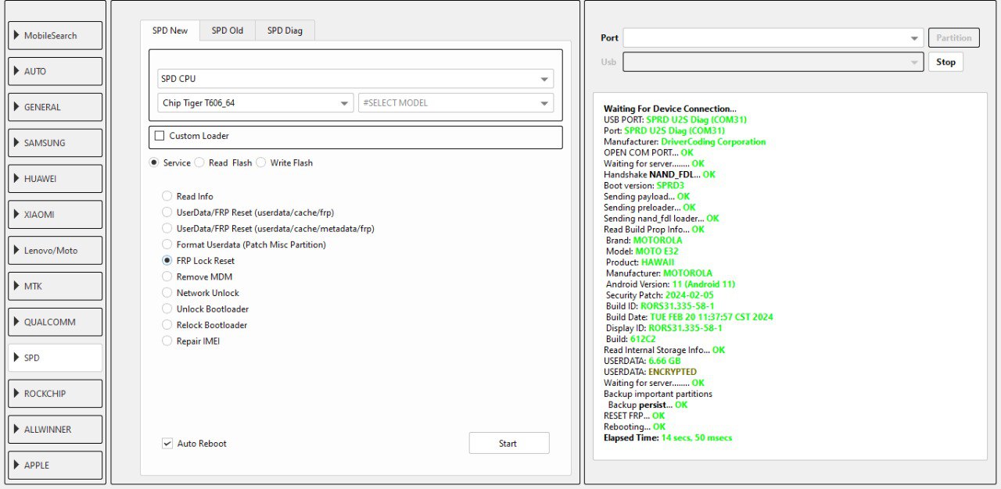
Task: Expand the APPLE sidebar section
Action: (55, 465)
